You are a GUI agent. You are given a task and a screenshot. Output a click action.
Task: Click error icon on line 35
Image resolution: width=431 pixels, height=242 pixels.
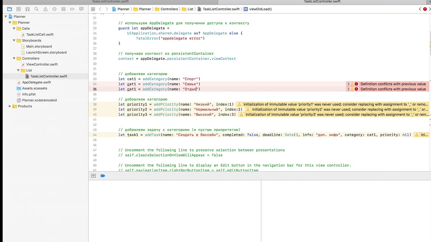pyautogui.click(x=356, y=89)
